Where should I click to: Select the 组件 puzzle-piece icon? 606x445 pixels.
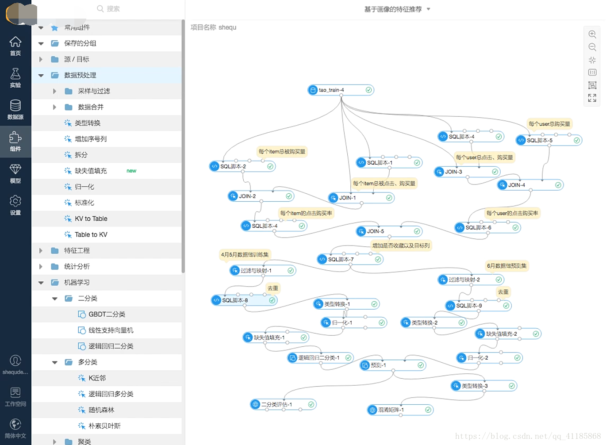(x=15, y=137)
